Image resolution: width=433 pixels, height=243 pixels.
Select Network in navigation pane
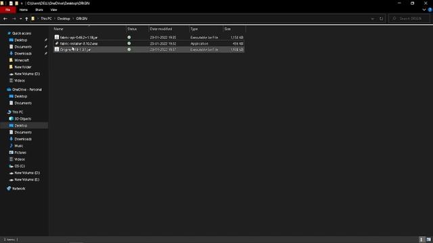(x=18, y=189)
